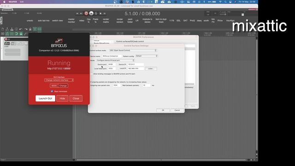Click the Change port button in Companion

(63, 86)
